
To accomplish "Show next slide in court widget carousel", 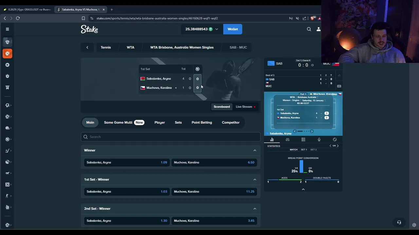I will tap(312, 131).
